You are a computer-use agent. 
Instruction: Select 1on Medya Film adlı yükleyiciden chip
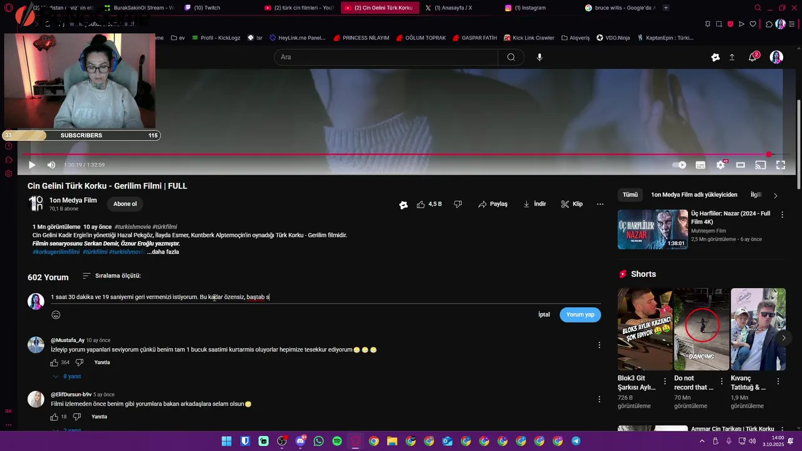click(x=694, y=195)
